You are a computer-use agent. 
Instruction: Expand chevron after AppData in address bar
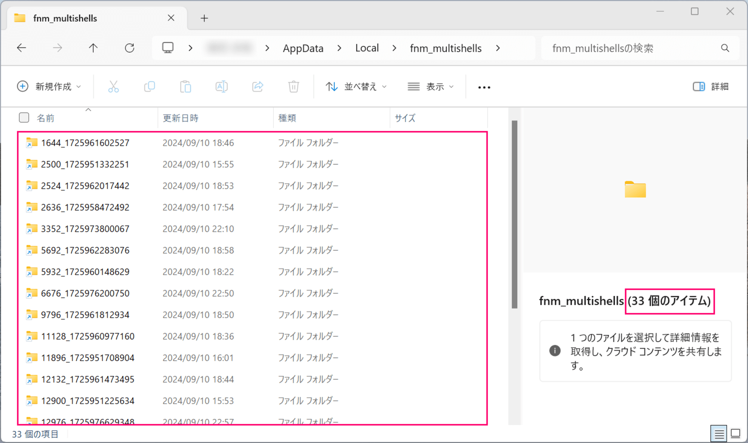pyautogui.click(x=339, y=48)
